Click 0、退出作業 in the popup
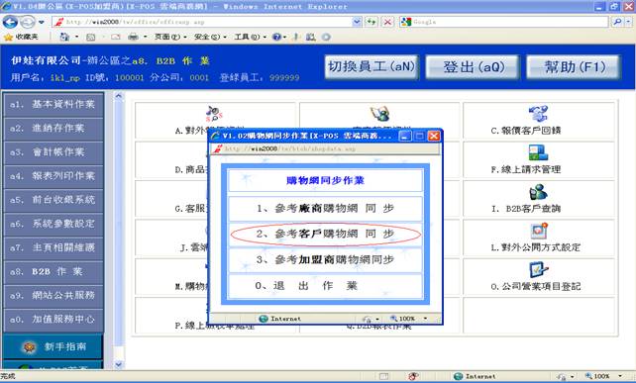 (x=325, y=286)
